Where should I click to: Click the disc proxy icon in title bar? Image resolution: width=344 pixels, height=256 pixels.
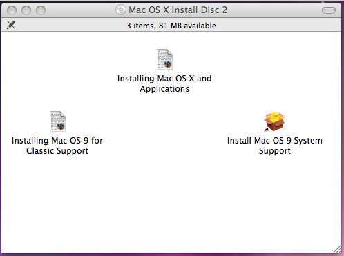[x=121, y=10]
